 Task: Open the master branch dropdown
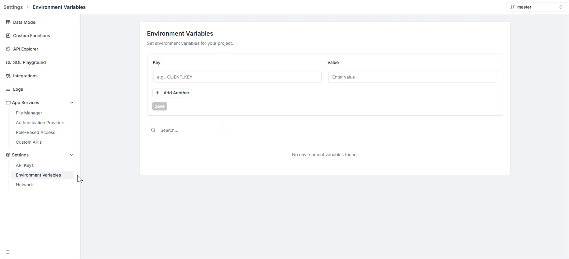[x=536, y=7]
